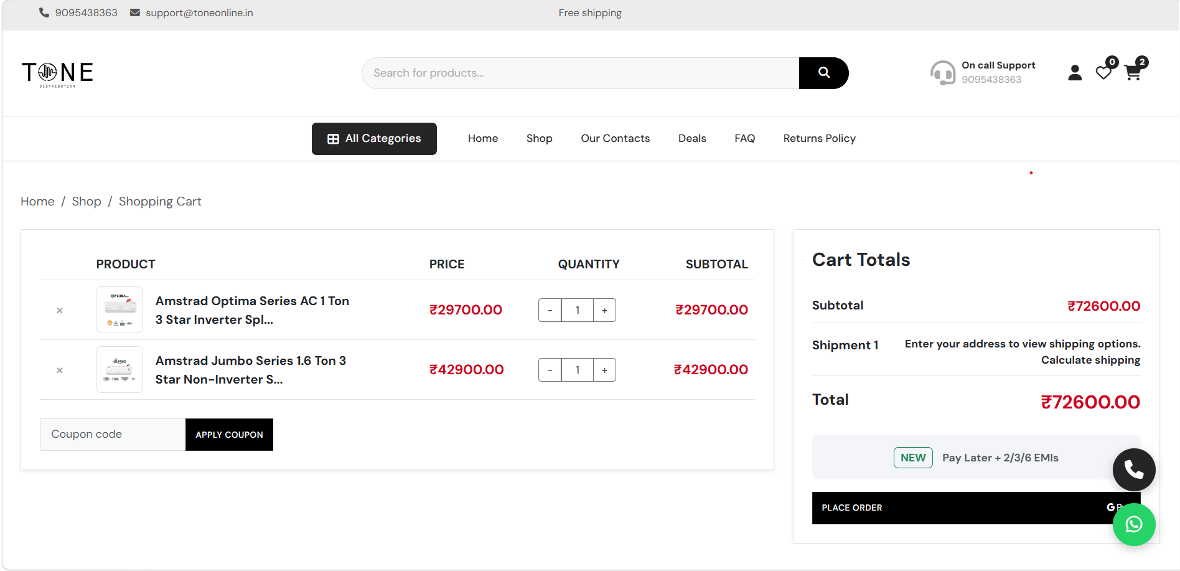Decrease quantity of Amstrad Jumbo Series
Image resolution: width=1180 pixels, height=571 pixels.
(550, 370)
